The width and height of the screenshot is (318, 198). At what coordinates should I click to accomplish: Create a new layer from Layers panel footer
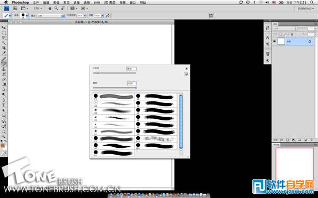305,140
